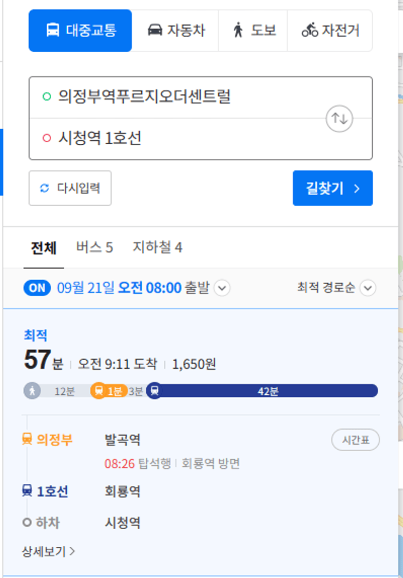Expand the departure time dropdown chevron

point(222,288)
